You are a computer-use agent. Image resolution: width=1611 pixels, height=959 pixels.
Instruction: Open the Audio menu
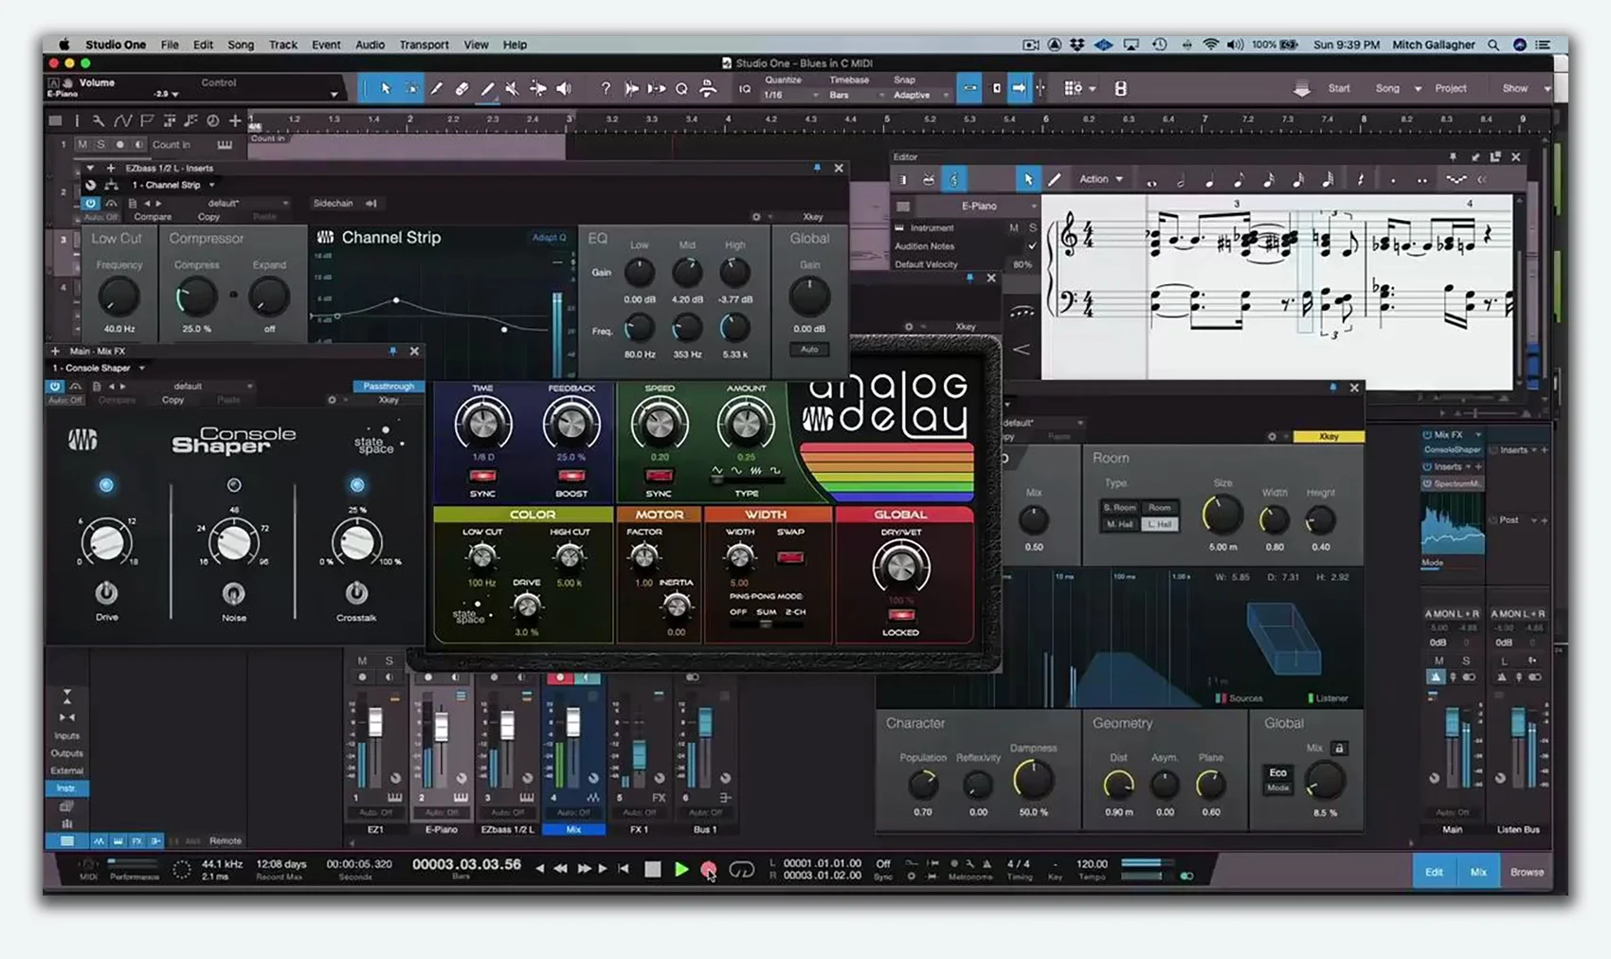(x=370, y=45)
